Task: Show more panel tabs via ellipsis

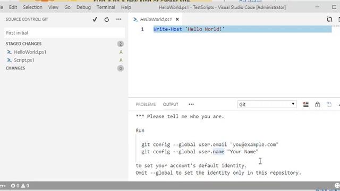Action: coord(191,105)
